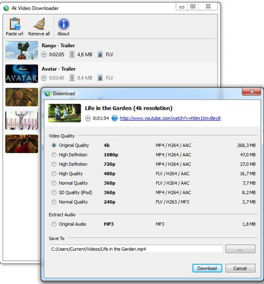
Task: Click the browse "..." folder button
Action: coord(240,249)
